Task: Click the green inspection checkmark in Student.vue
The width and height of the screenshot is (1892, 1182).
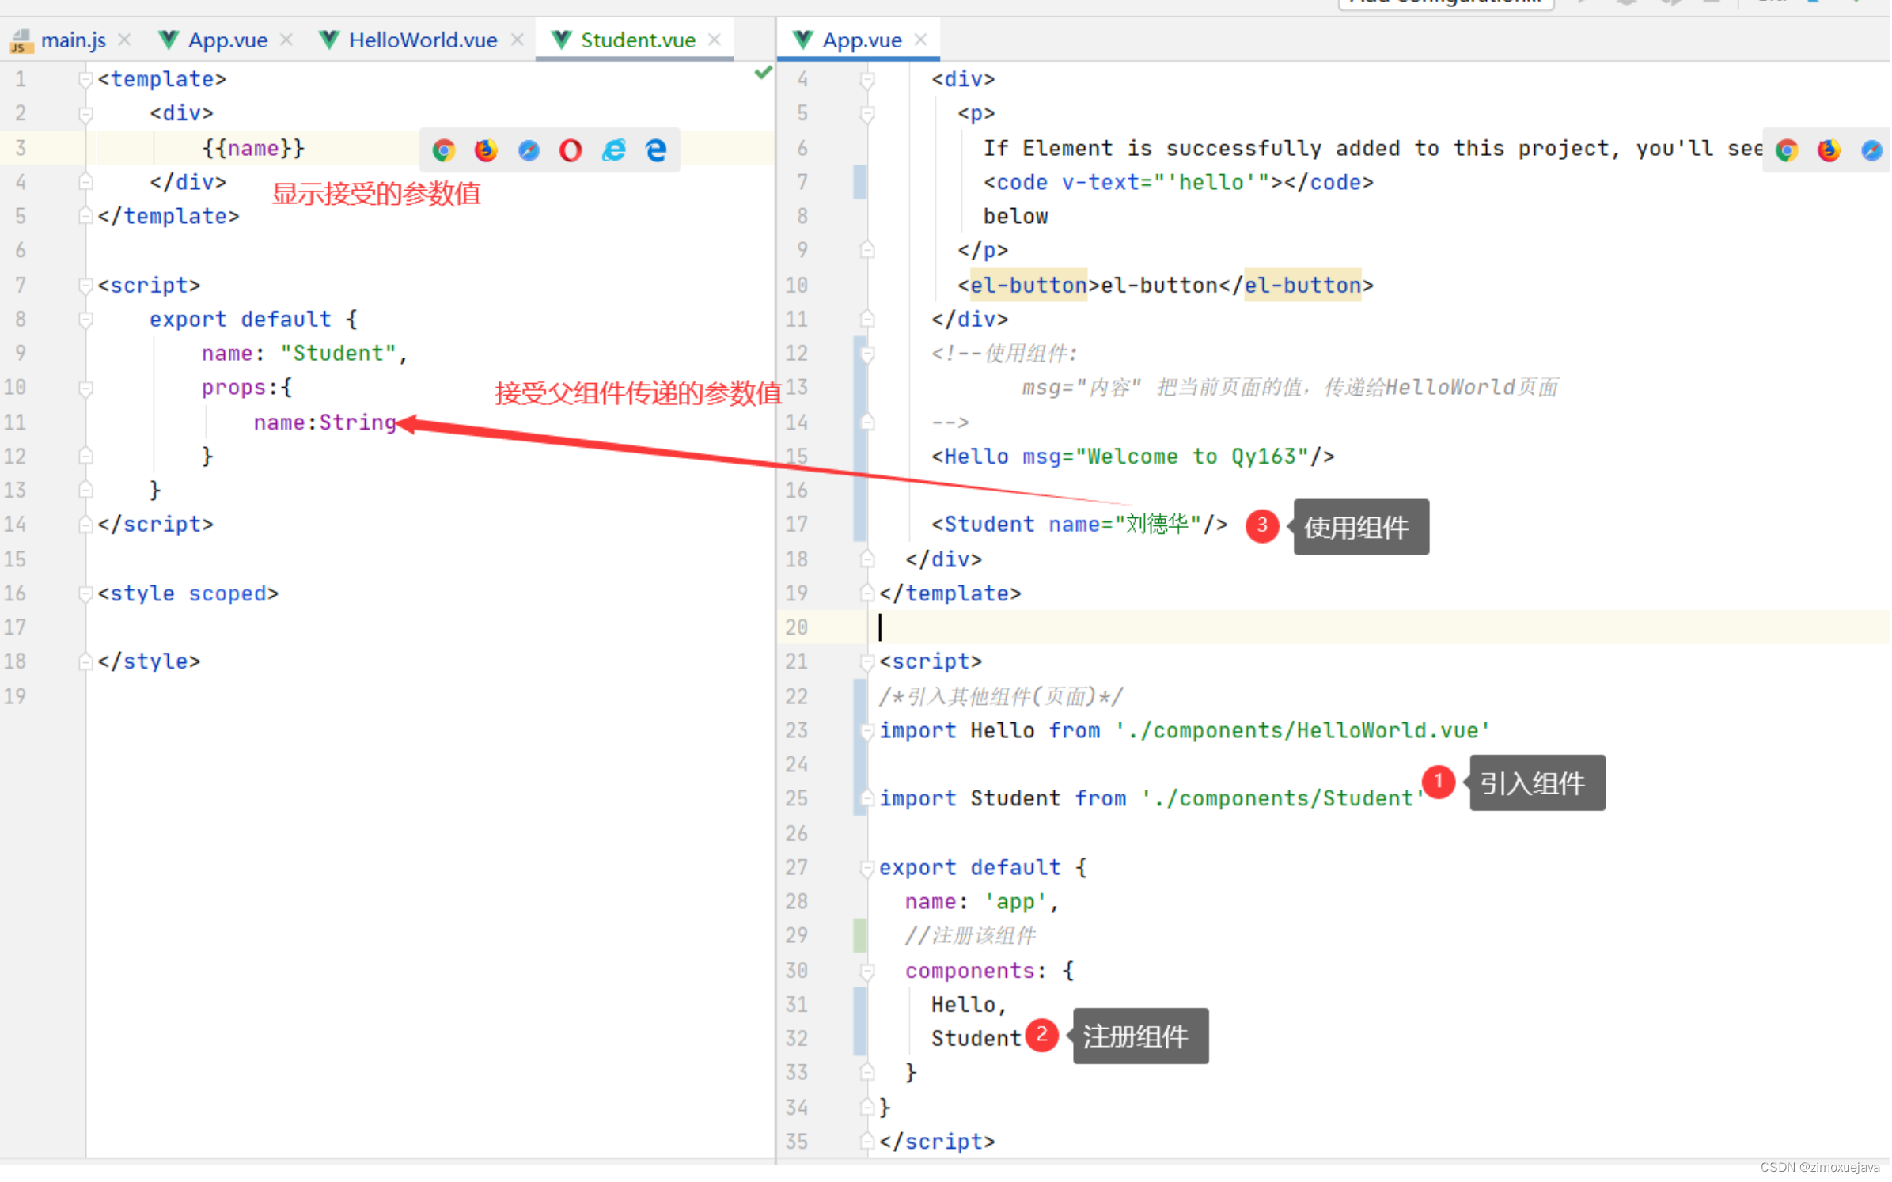Action: tap(763, 74)
